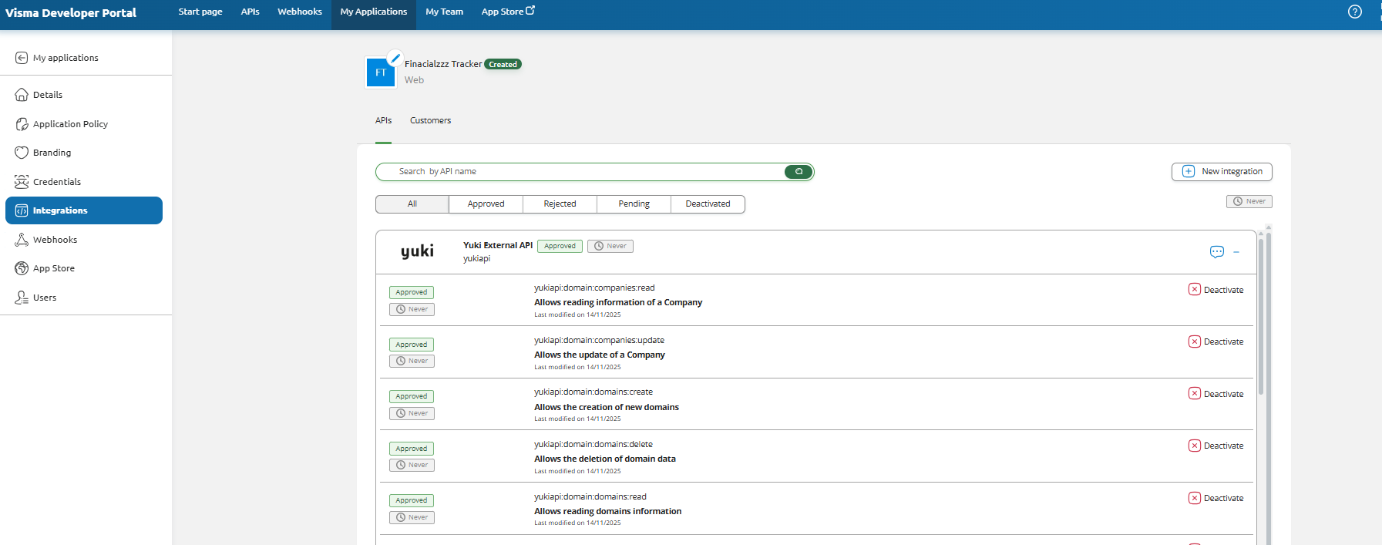Screen dimensions: 1382x545
Task: Click the edit pencil on app logo
Action: [x=395, y=58]
